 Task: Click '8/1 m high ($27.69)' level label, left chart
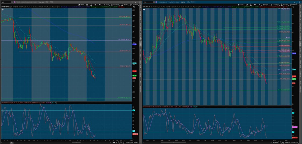(124, 39)
